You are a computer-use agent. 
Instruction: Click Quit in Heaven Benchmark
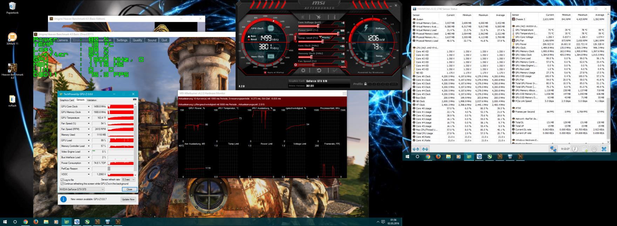(164, 40)
